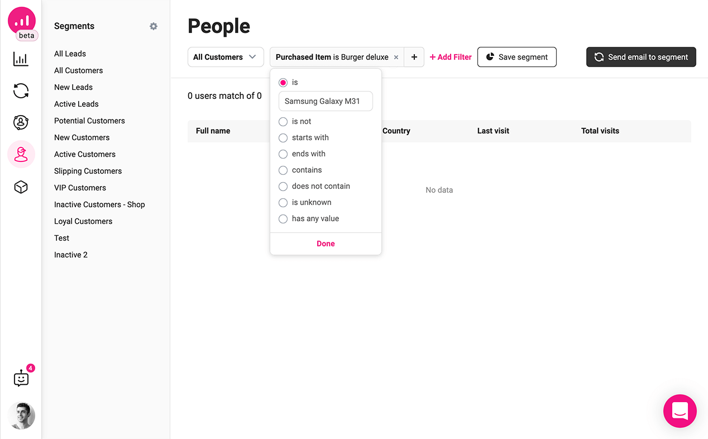Open Segments settings gear icon
This screenshot has height=439, width=708.
point(154,26)
